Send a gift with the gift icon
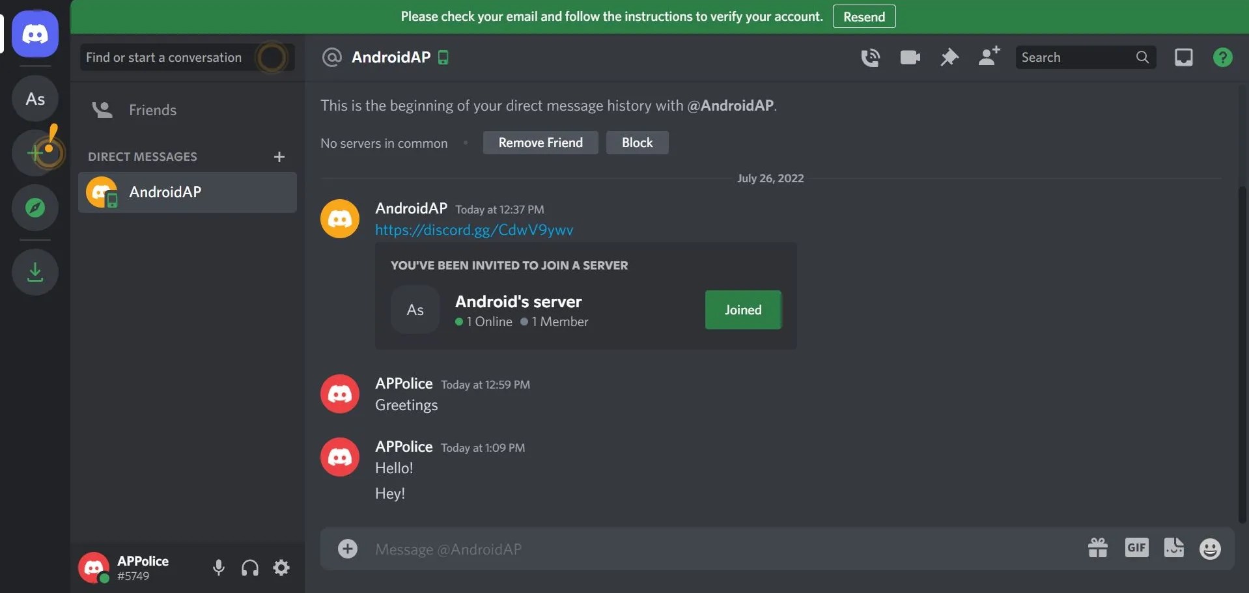Image resolution: width=1249 pixels, height=593 pixels. point(1097,548)
